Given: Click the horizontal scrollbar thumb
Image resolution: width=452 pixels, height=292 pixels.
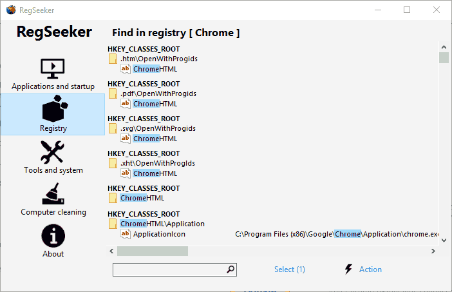Looking at the screenshot, I should [x=153, y=251].
